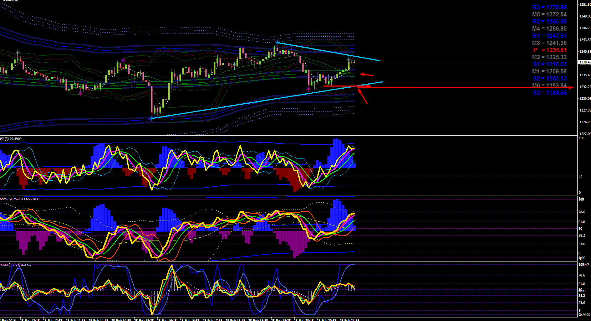Click the red P = 1234.61 pivot label
Image resolution: width=591 pixels, height=321 pixels.
click(550, 50)
